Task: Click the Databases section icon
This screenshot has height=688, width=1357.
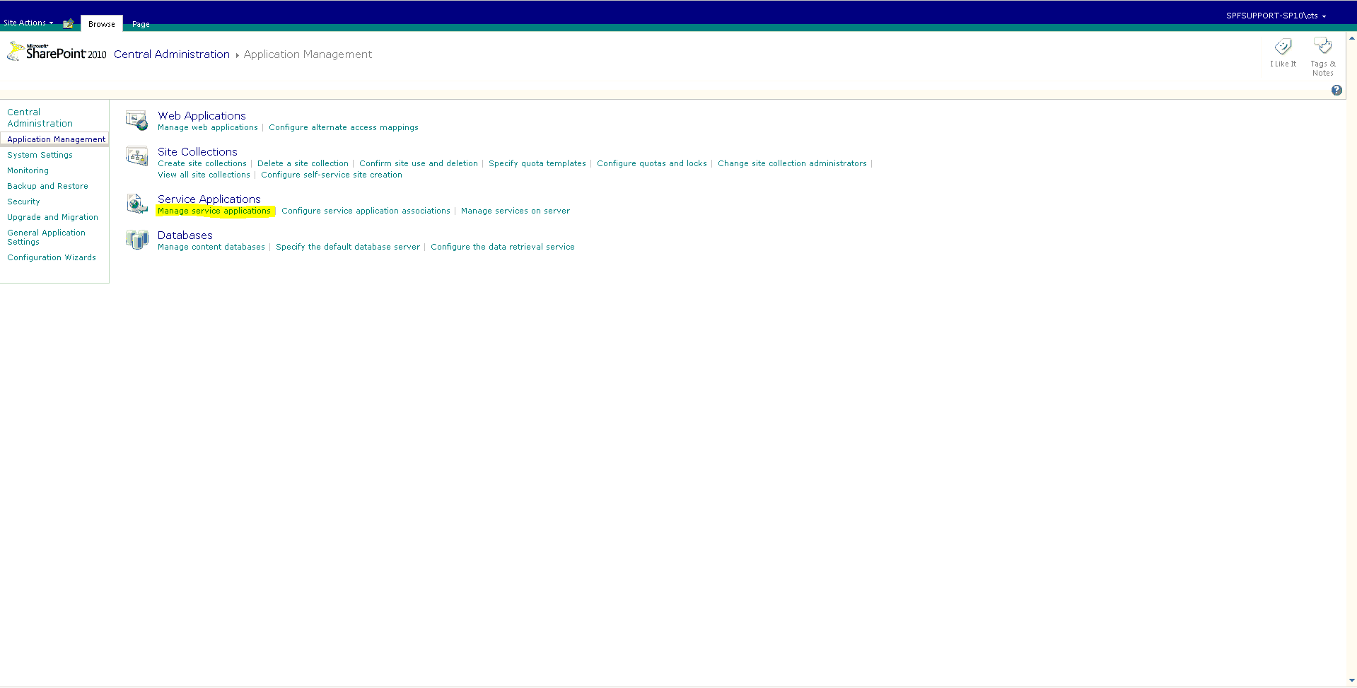Action: [x=137, y=240]
